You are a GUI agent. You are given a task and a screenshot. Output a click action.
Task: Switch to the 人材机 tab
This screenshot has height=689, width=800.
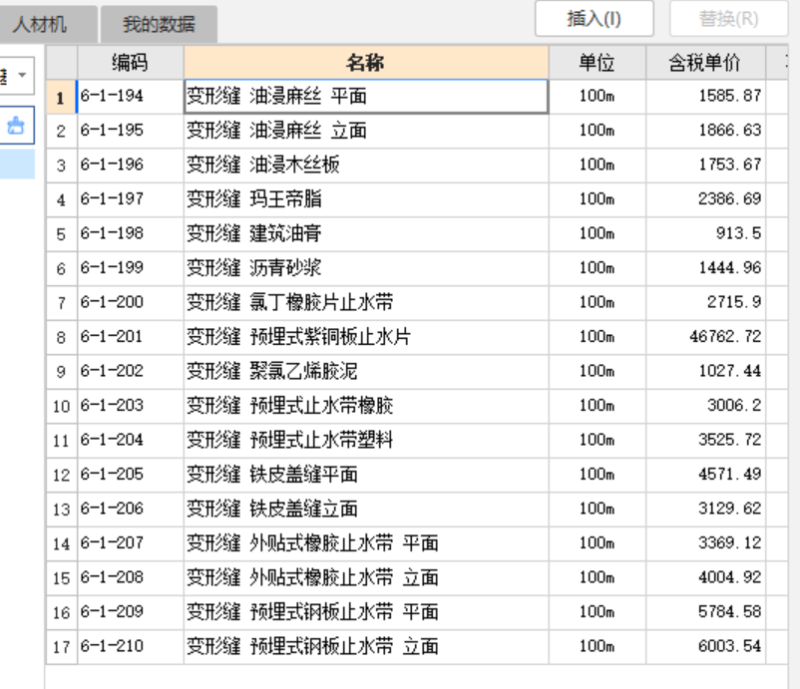pyautogui.click(x=39, y=24)
